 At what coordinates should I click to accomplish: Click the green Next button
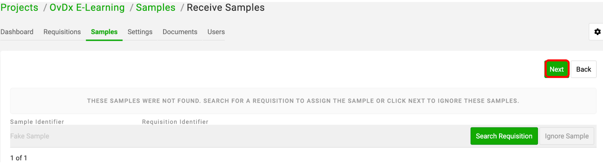click(x=557, y=69)
